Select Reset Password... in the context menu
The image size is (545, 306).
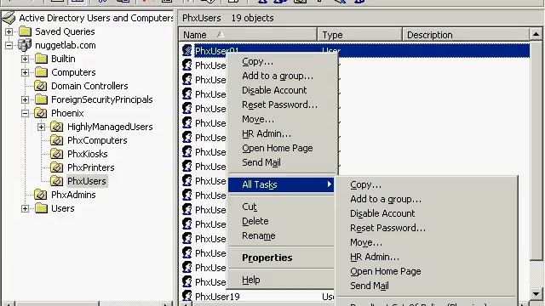point(280,105)
